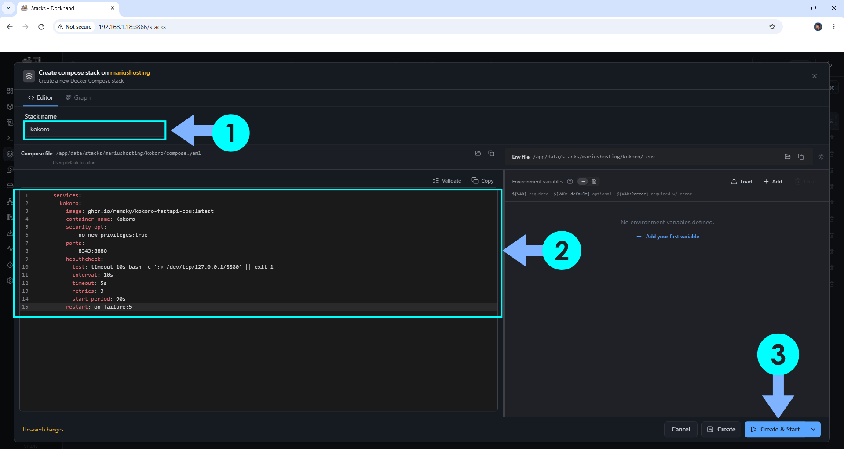Screen dimensions: 844x449
Task: Open Terminal icon in sidebar
Action: point(10,138)
